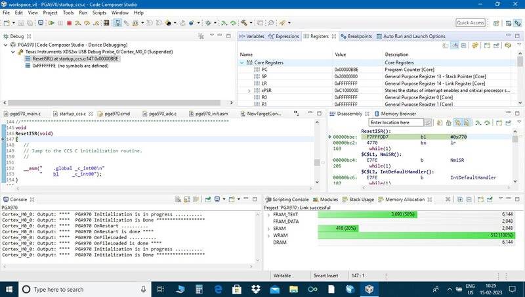The image size is (525, 297).
Task: Click the Step Into icon in main toolbar
Action: tap(78, 23)
